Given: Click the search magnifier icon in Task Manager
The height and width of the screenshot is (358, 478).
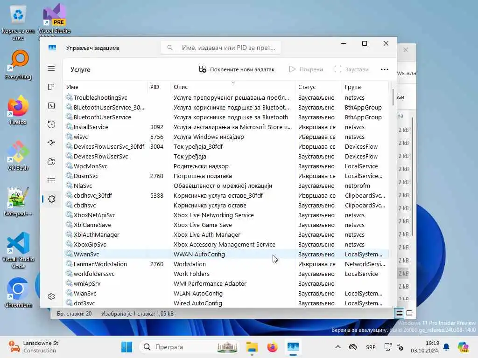Looking at the screenshot, I should pyautogui.click(x=170, y=48).
